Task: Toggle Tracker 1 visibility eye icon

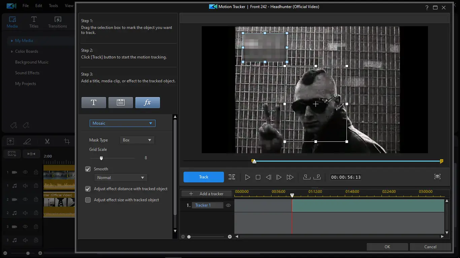Action: point(228,205)
